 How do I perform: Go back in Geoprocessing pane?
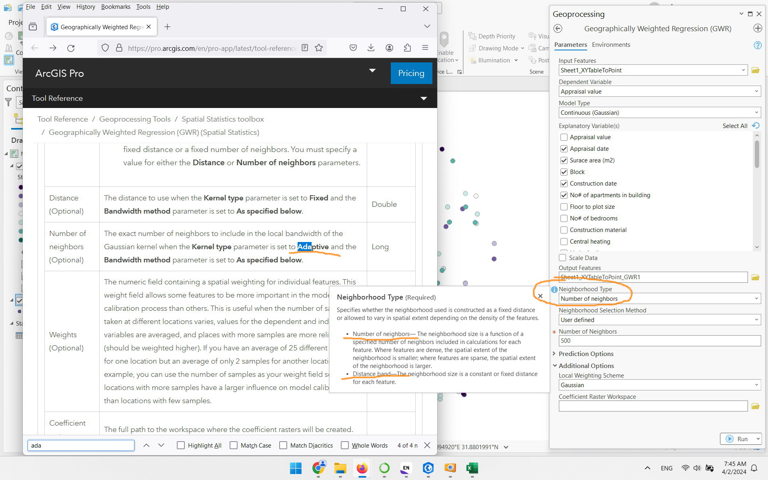coord(558,28)
